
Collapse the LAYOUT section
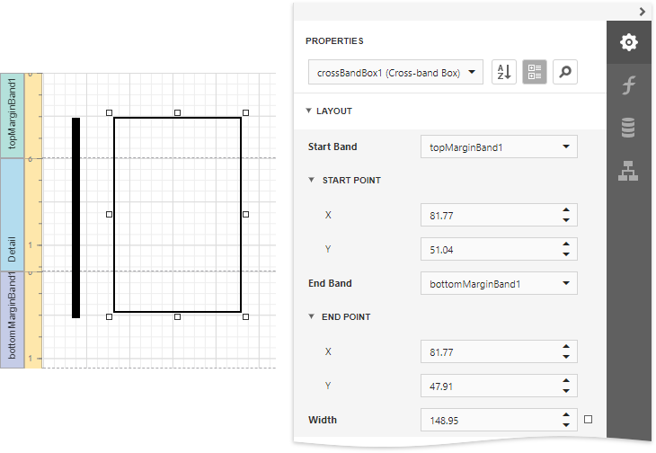pos(309,111)
